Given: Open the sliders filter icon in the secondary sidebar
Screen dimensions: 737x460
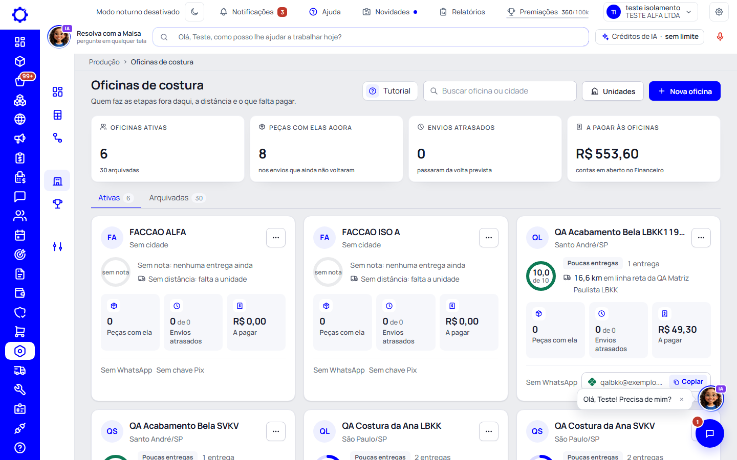Looking at the screenshot, I should [57, 247].
